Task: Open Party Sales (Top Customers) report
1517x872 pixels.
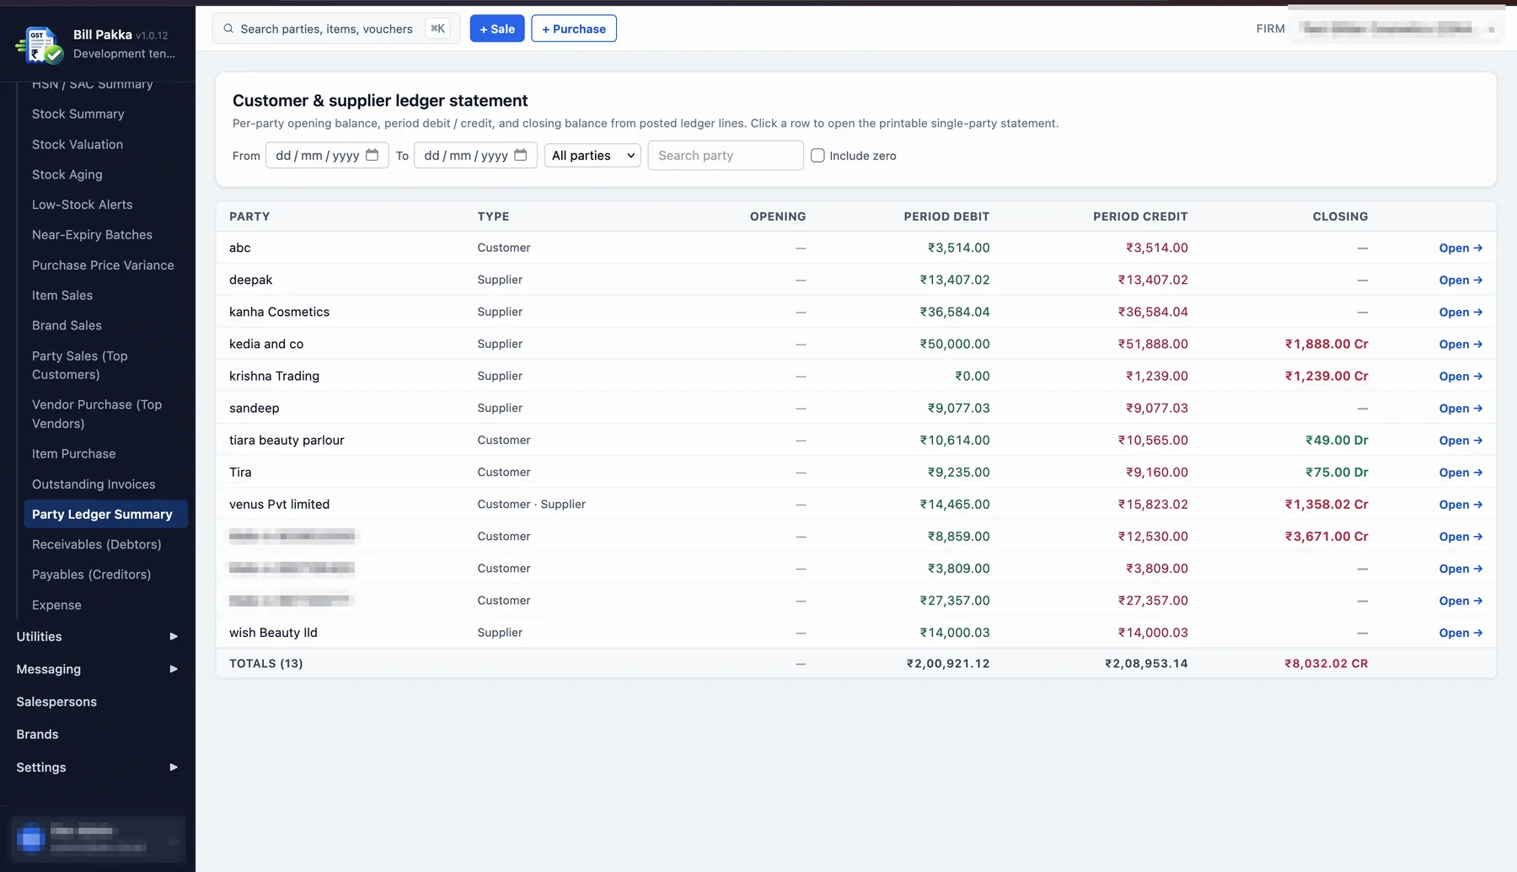Action: pos(80,365)
